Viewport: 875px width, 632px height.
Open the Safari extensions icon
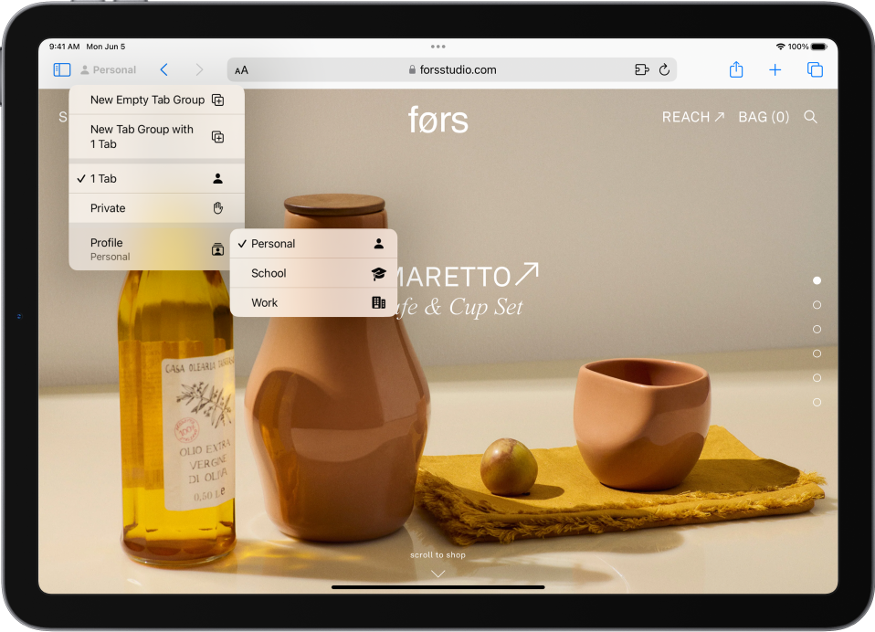pos(641,68)
